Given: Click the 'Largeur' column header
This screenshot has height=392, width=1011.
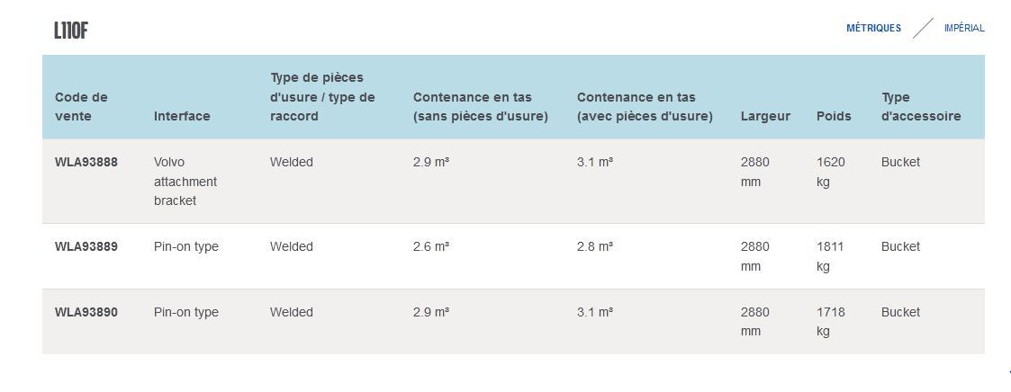Looking at the screenshot, I should (x=765, y=116).
